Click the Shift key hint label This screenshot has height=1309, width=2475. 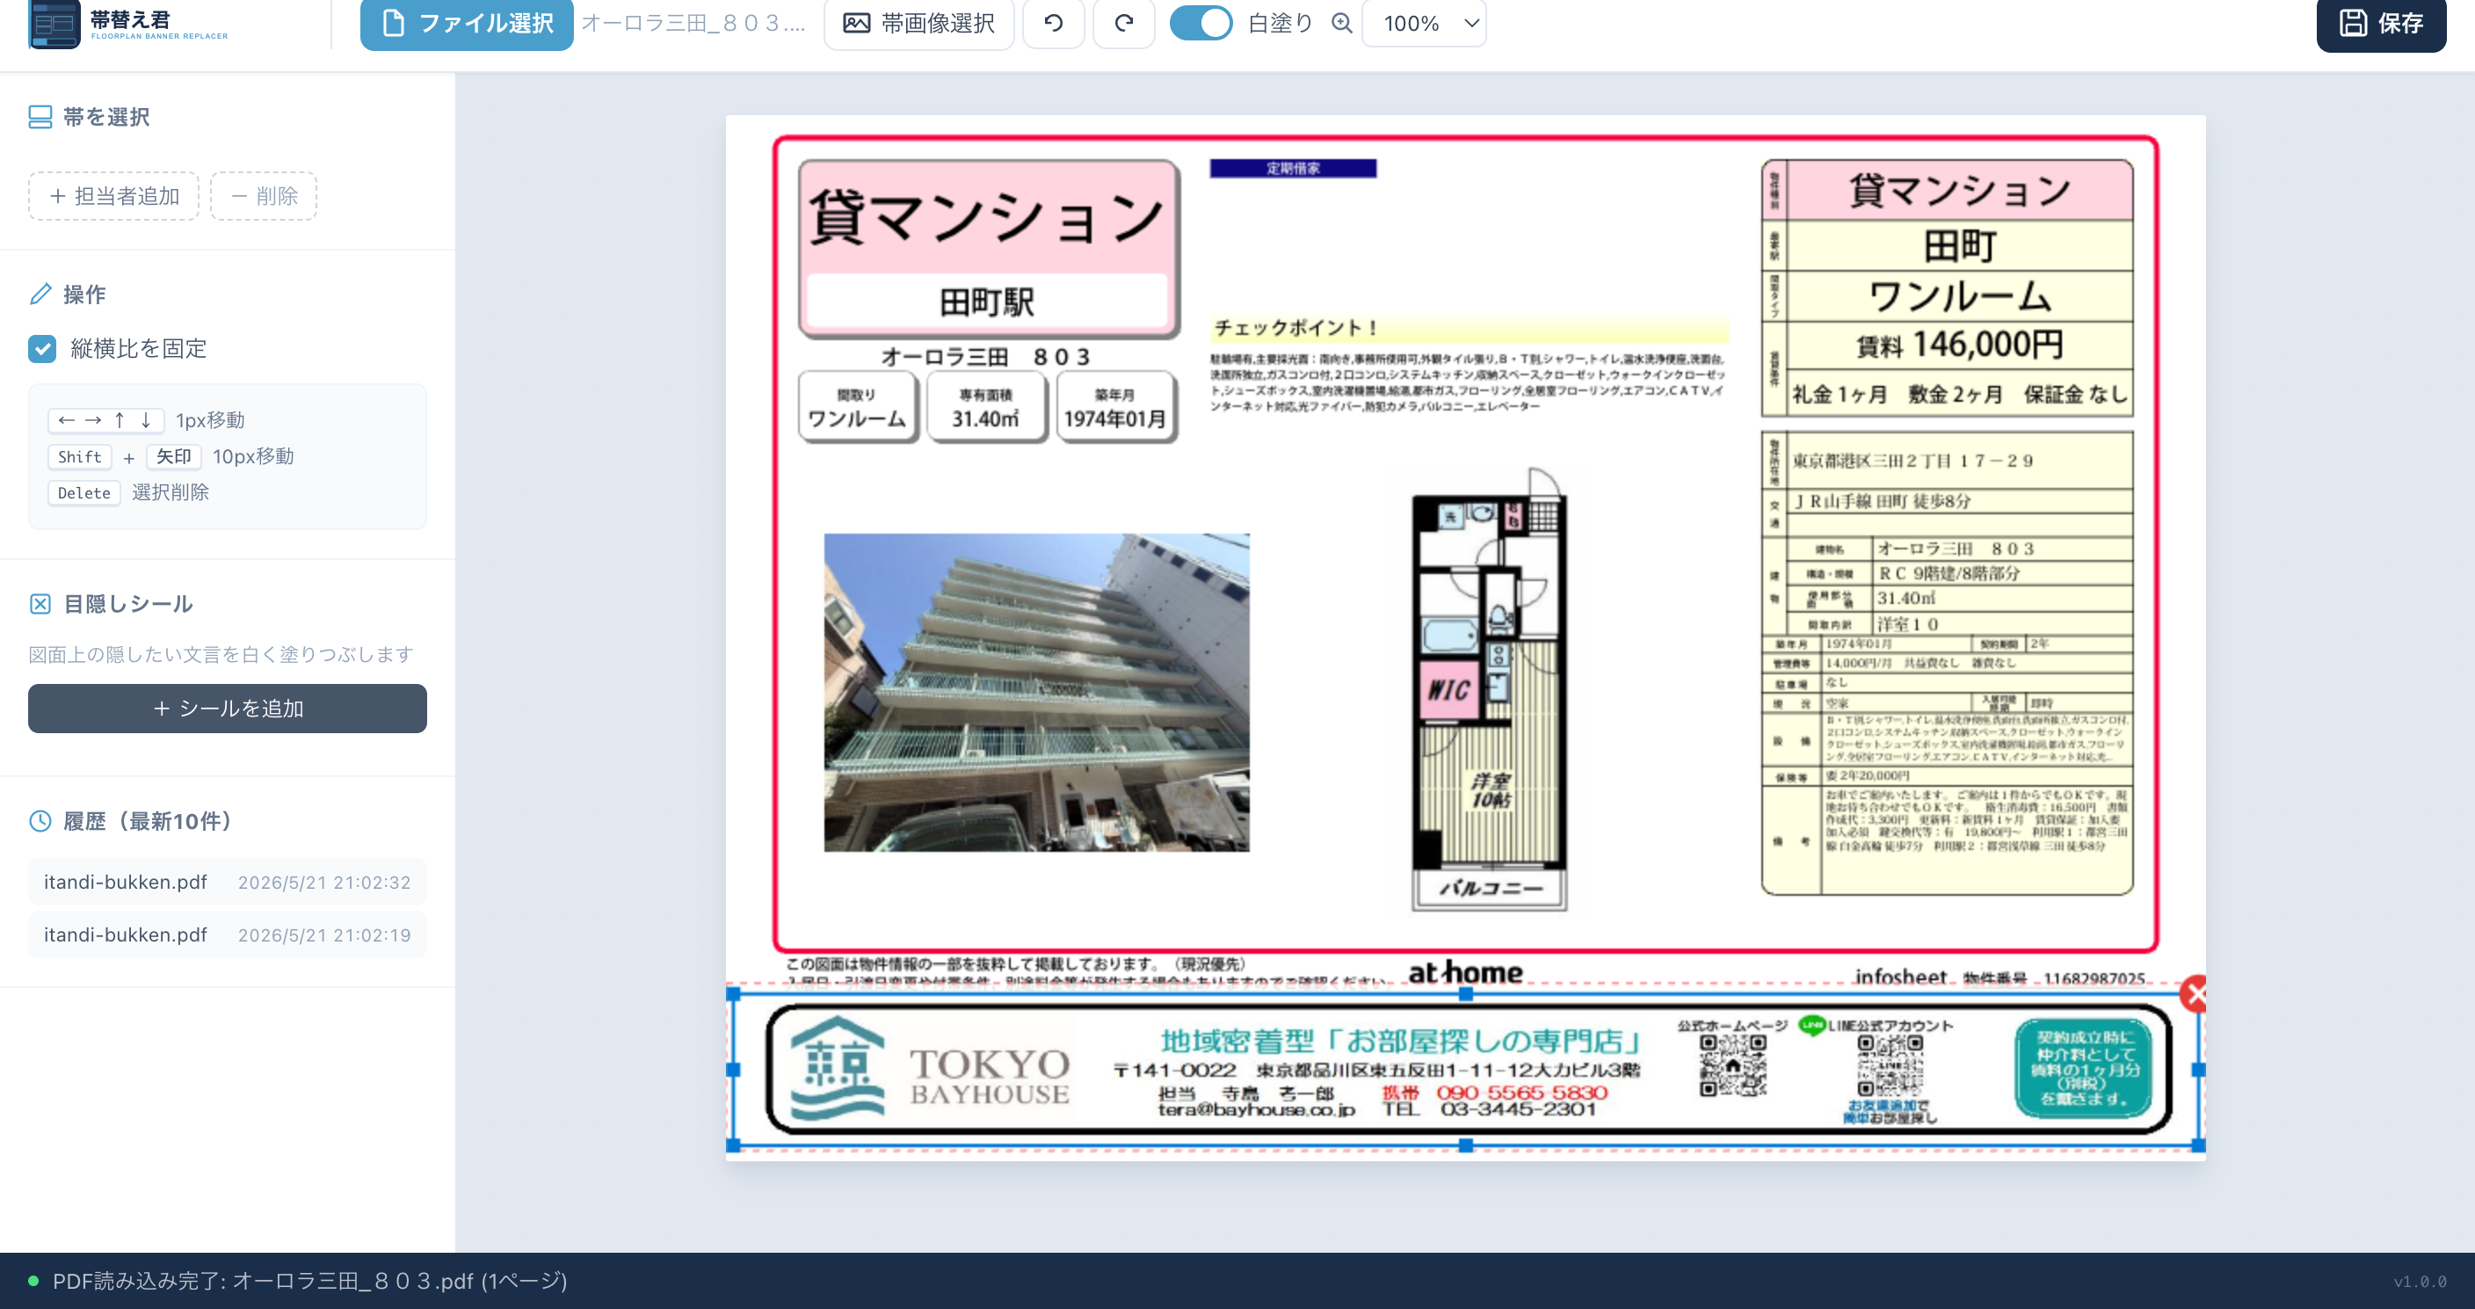pos(80,457)
